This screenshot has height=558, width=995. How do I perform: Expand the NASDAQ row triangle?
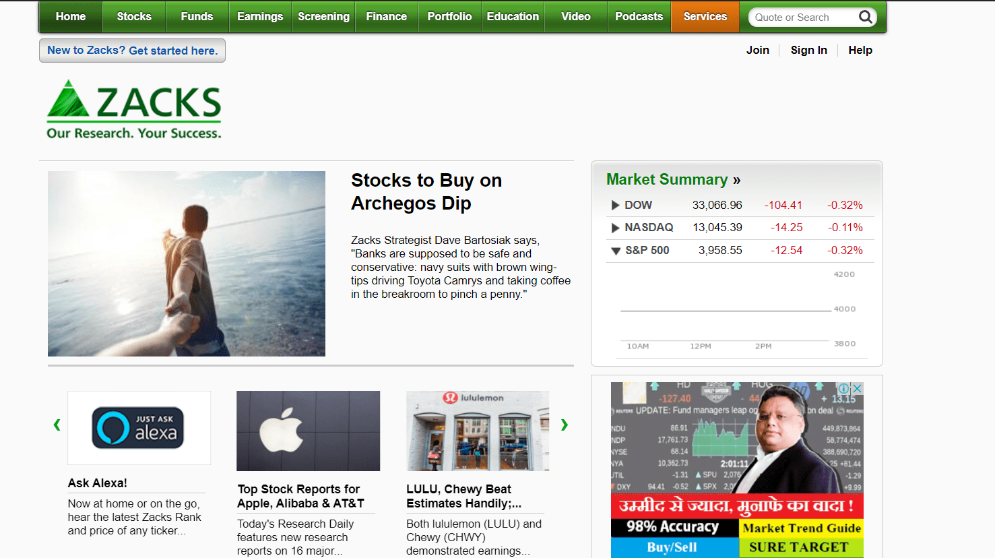(615, 228)
